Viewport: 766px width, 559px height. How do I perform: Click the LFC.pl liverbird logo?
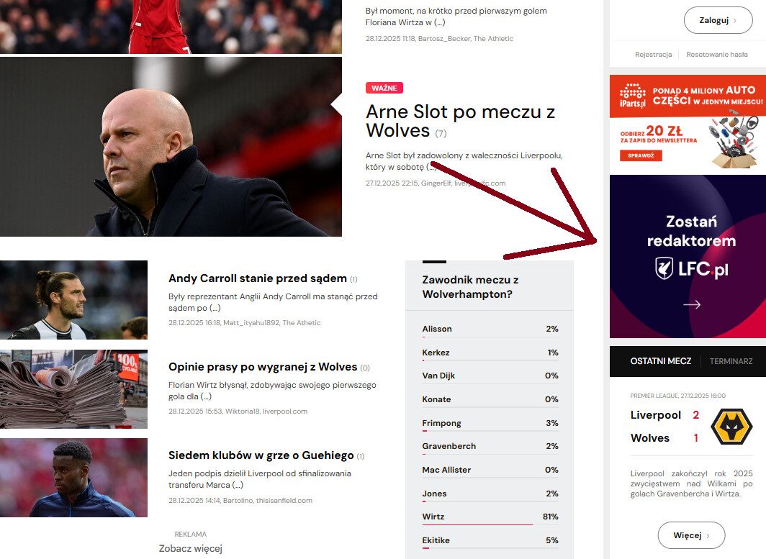pyautogui.click(x=691, y=268)
